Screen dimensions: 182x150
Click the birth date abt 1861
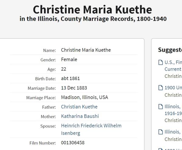tap(70, 78)
